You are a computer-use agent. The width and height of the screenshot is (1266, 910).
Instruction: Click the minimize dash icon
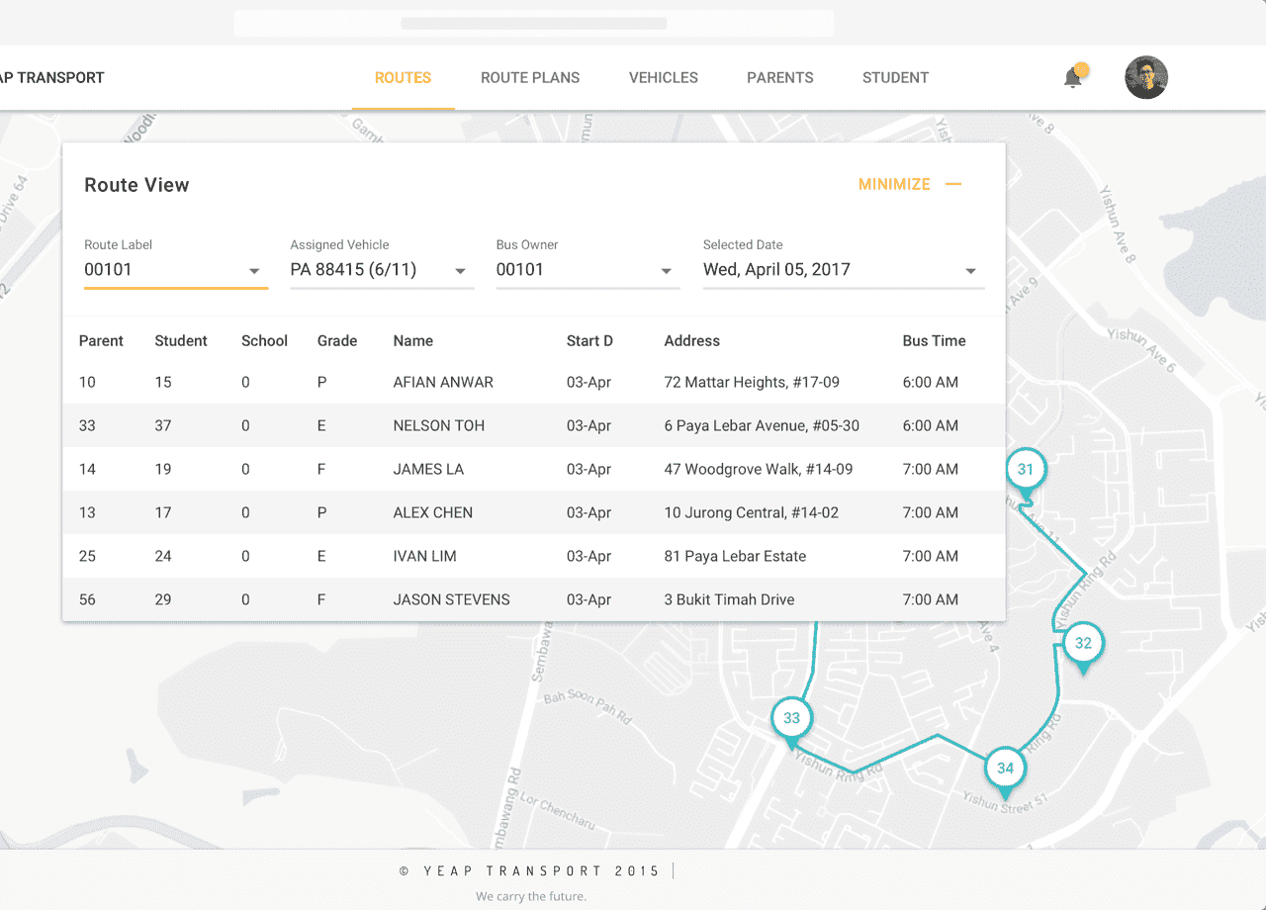[x=953, y=184]
